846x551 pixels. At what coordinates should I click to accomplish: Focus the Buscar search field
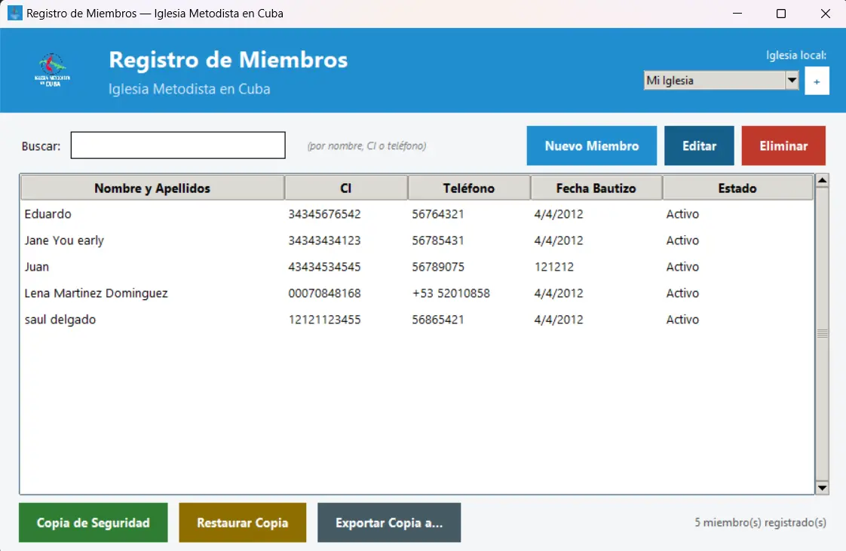point(178,145)
